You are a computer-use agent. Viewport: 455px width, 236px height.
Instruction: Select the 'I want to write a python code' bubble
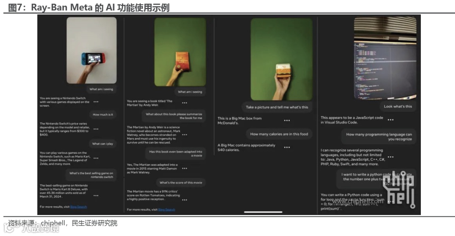376,179
